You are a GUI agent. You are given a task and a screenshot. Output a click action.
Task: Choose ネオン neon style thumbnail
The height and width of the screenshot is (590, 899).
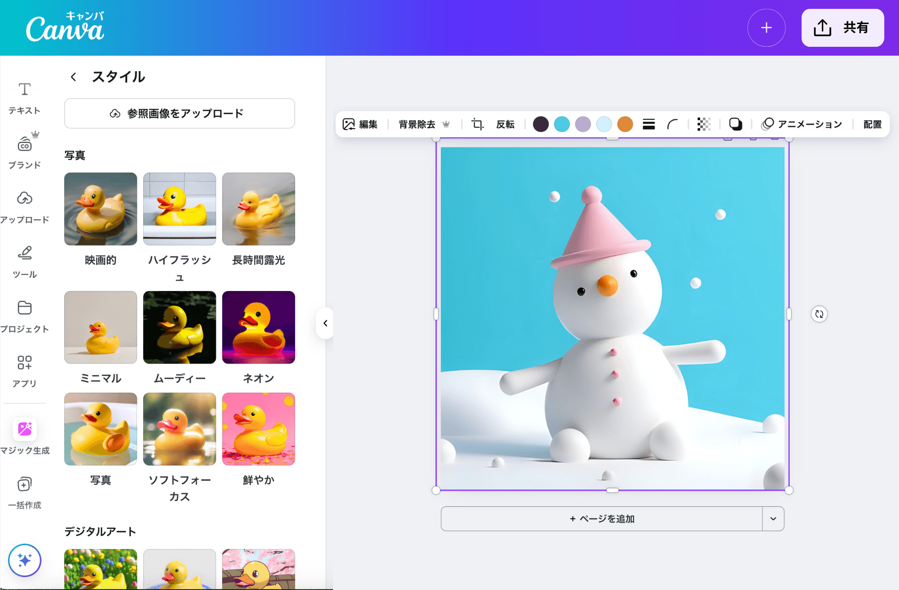[x=258, y=328]
